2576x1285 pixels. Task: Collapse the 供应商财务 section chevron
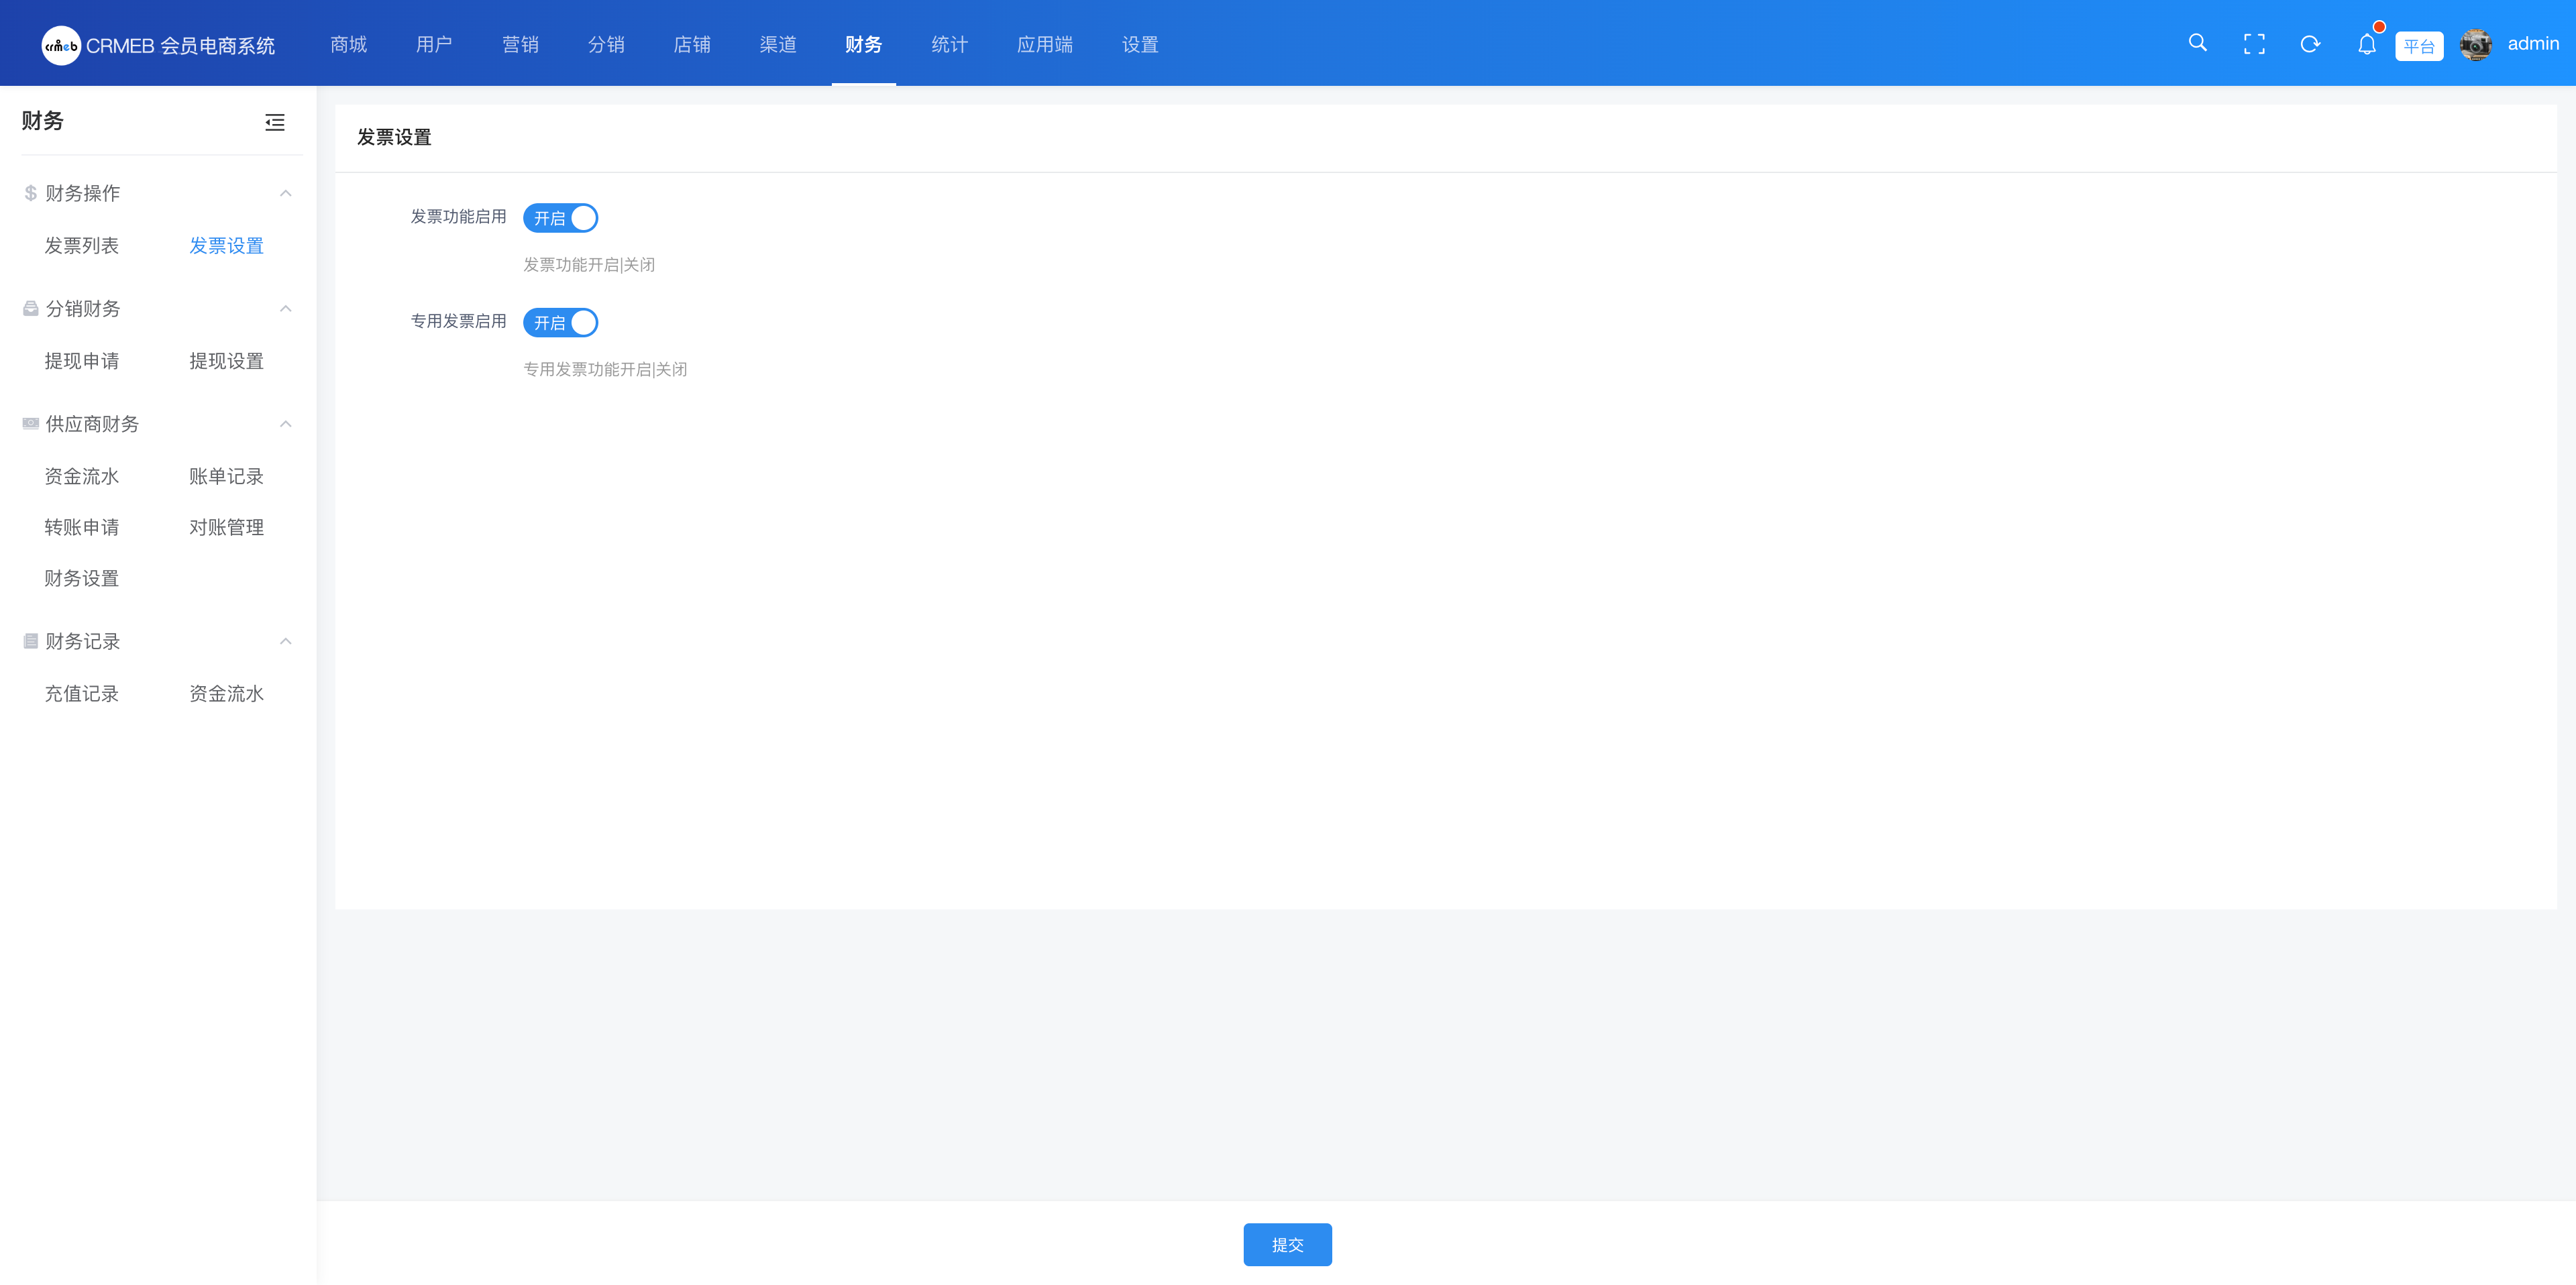click(x=286, y=424)
